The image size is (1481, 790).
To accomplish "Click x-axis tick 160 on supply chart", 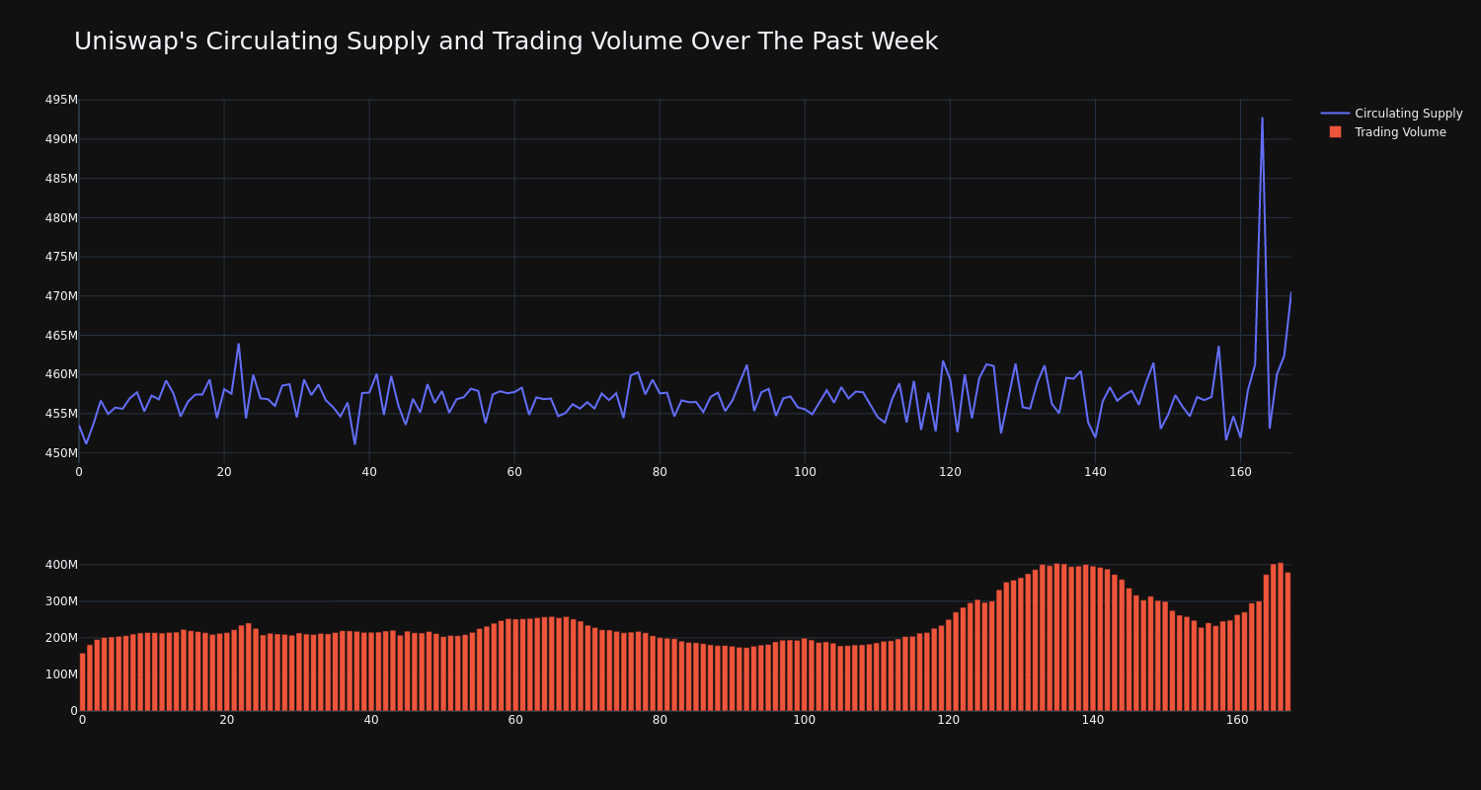I will coord(1240,472).
